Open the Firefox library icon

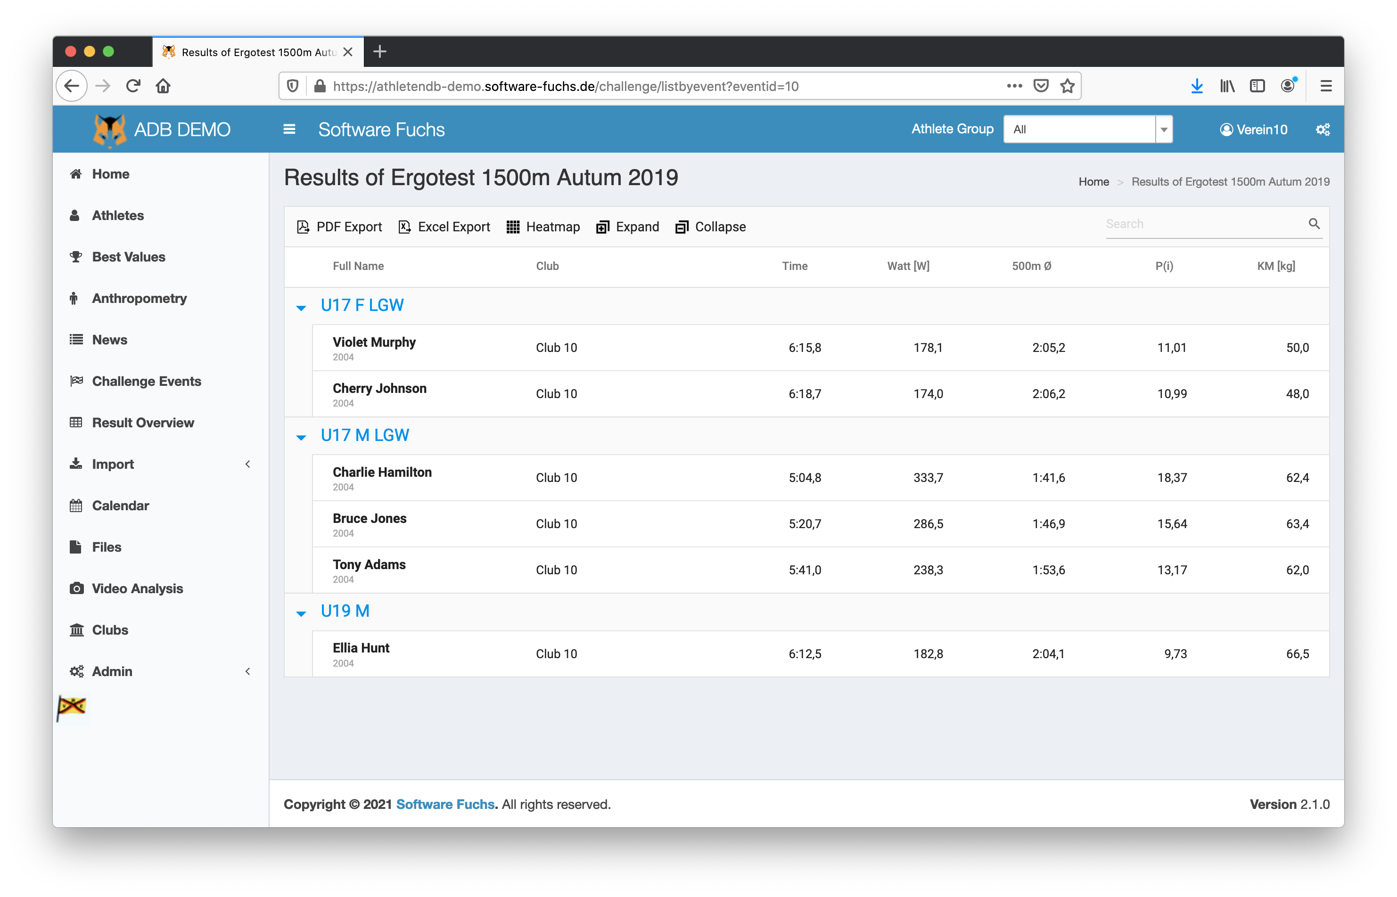click(x=1227, y=86)
